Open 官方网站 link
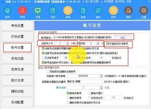 click(x=120, y=2)
